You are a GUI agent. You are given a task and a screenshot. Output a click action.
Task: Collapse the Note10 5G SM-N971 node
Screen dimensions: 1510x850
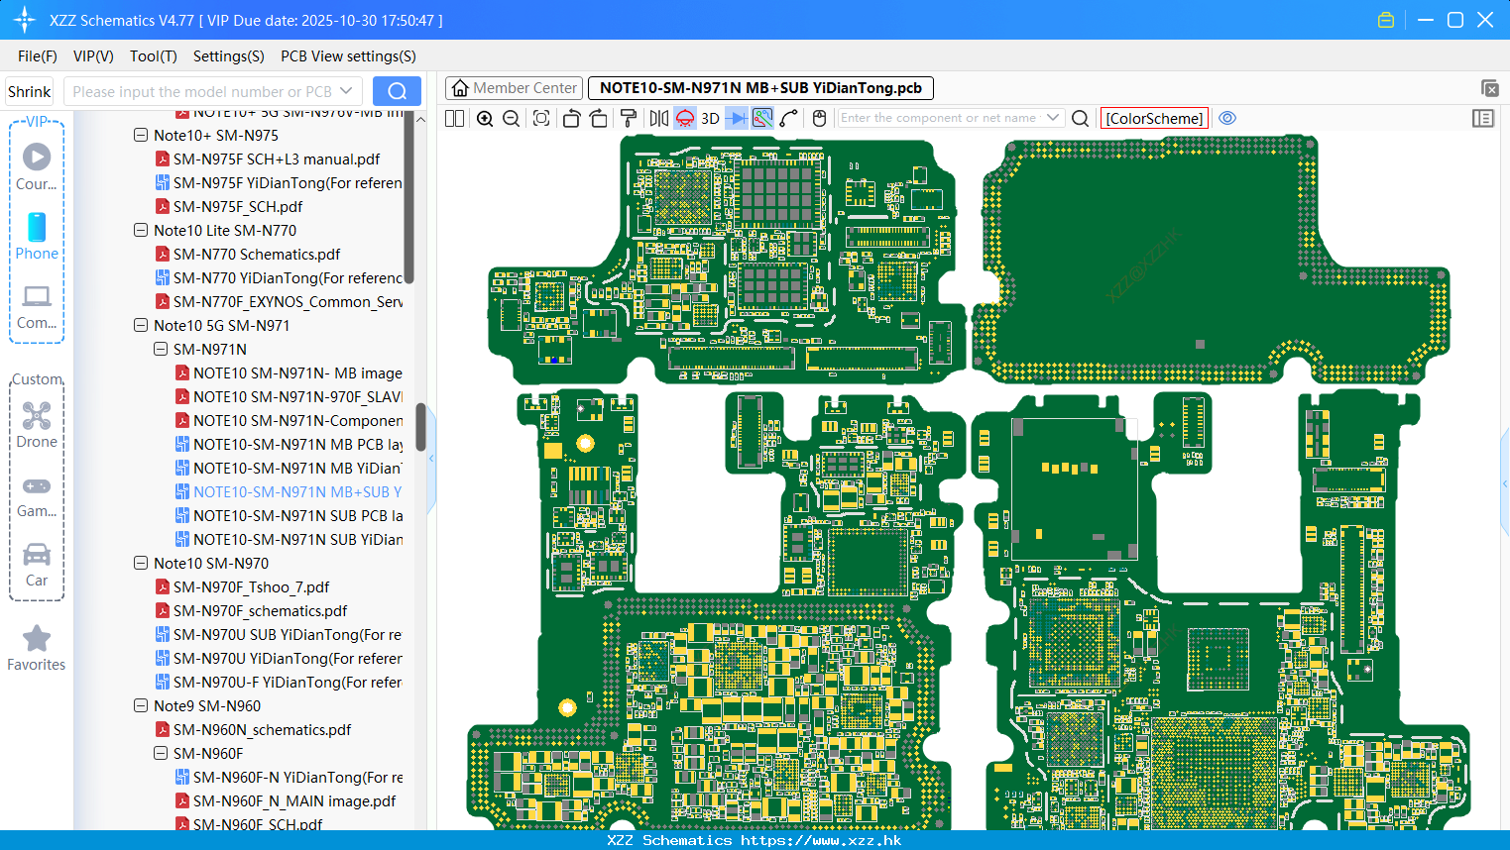141,325
